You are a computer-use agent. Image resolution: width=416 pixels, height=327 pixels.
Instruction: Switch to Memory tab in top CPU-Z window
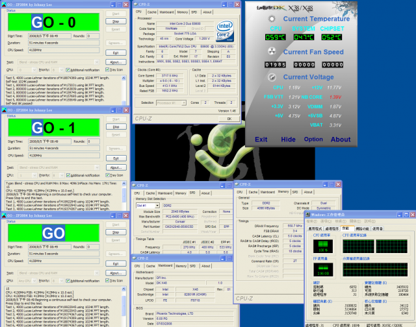(x=182, y=12)
